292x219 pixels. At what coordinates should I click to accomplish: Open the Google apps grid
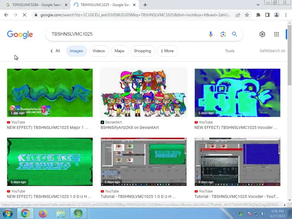pyautogui.click(x=277, y=34)
